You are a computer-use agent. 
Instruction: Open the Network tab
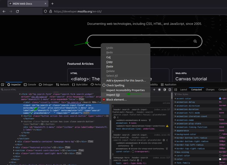[62, 84]
